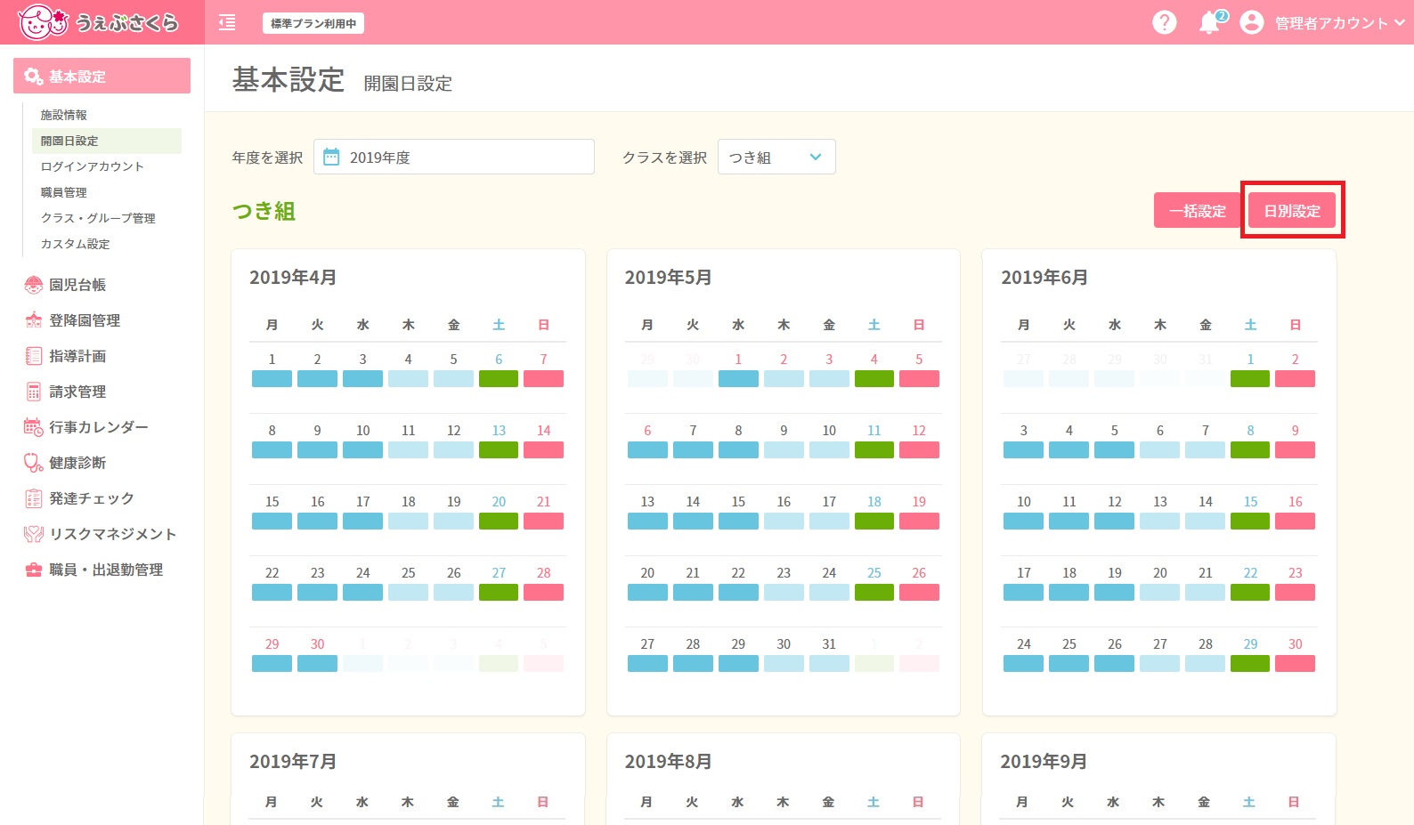Click the うぇぶさくら logo
1414x825 pixels.
point(98,22)
